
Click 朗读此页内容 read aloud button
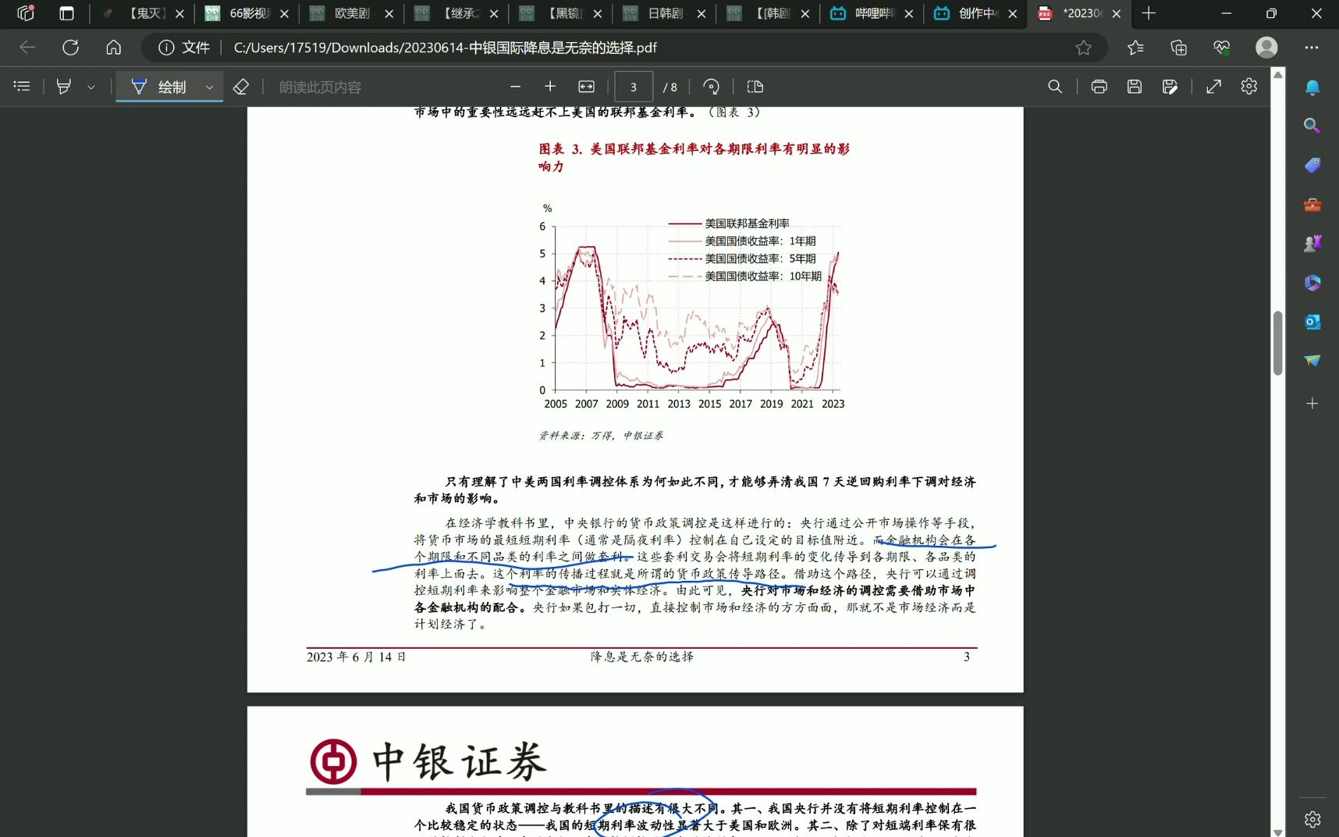320,87
